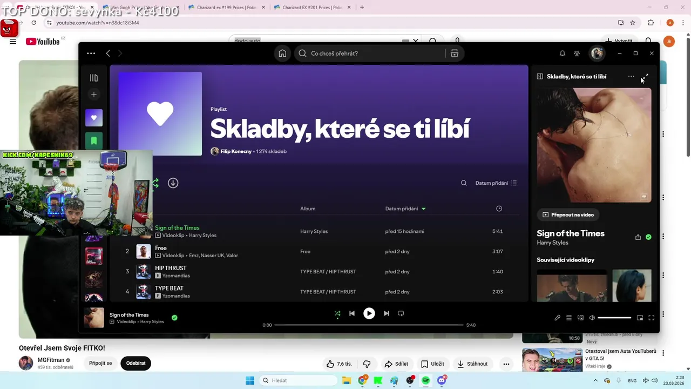The height and width of the screenshot is (389, 691).
Task: Create a new playlist with the plus icon
Action: click(x=94, y=95)
